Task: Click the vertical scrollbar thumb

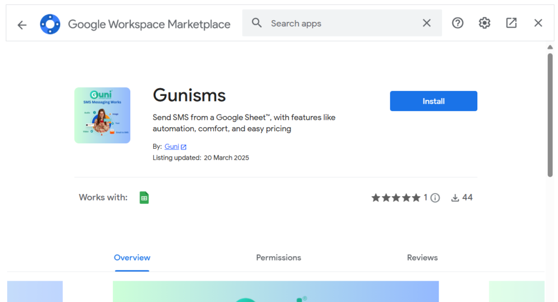Action: click(x=550, y=115)
